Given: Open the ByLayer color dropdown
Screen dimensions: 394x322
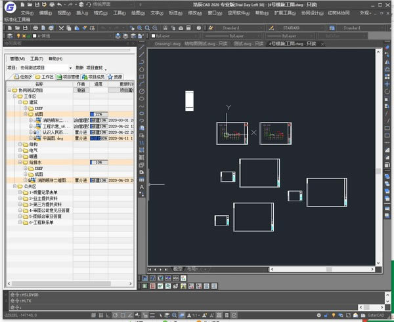Looking at the screenshot, I should tap(172, 36).
